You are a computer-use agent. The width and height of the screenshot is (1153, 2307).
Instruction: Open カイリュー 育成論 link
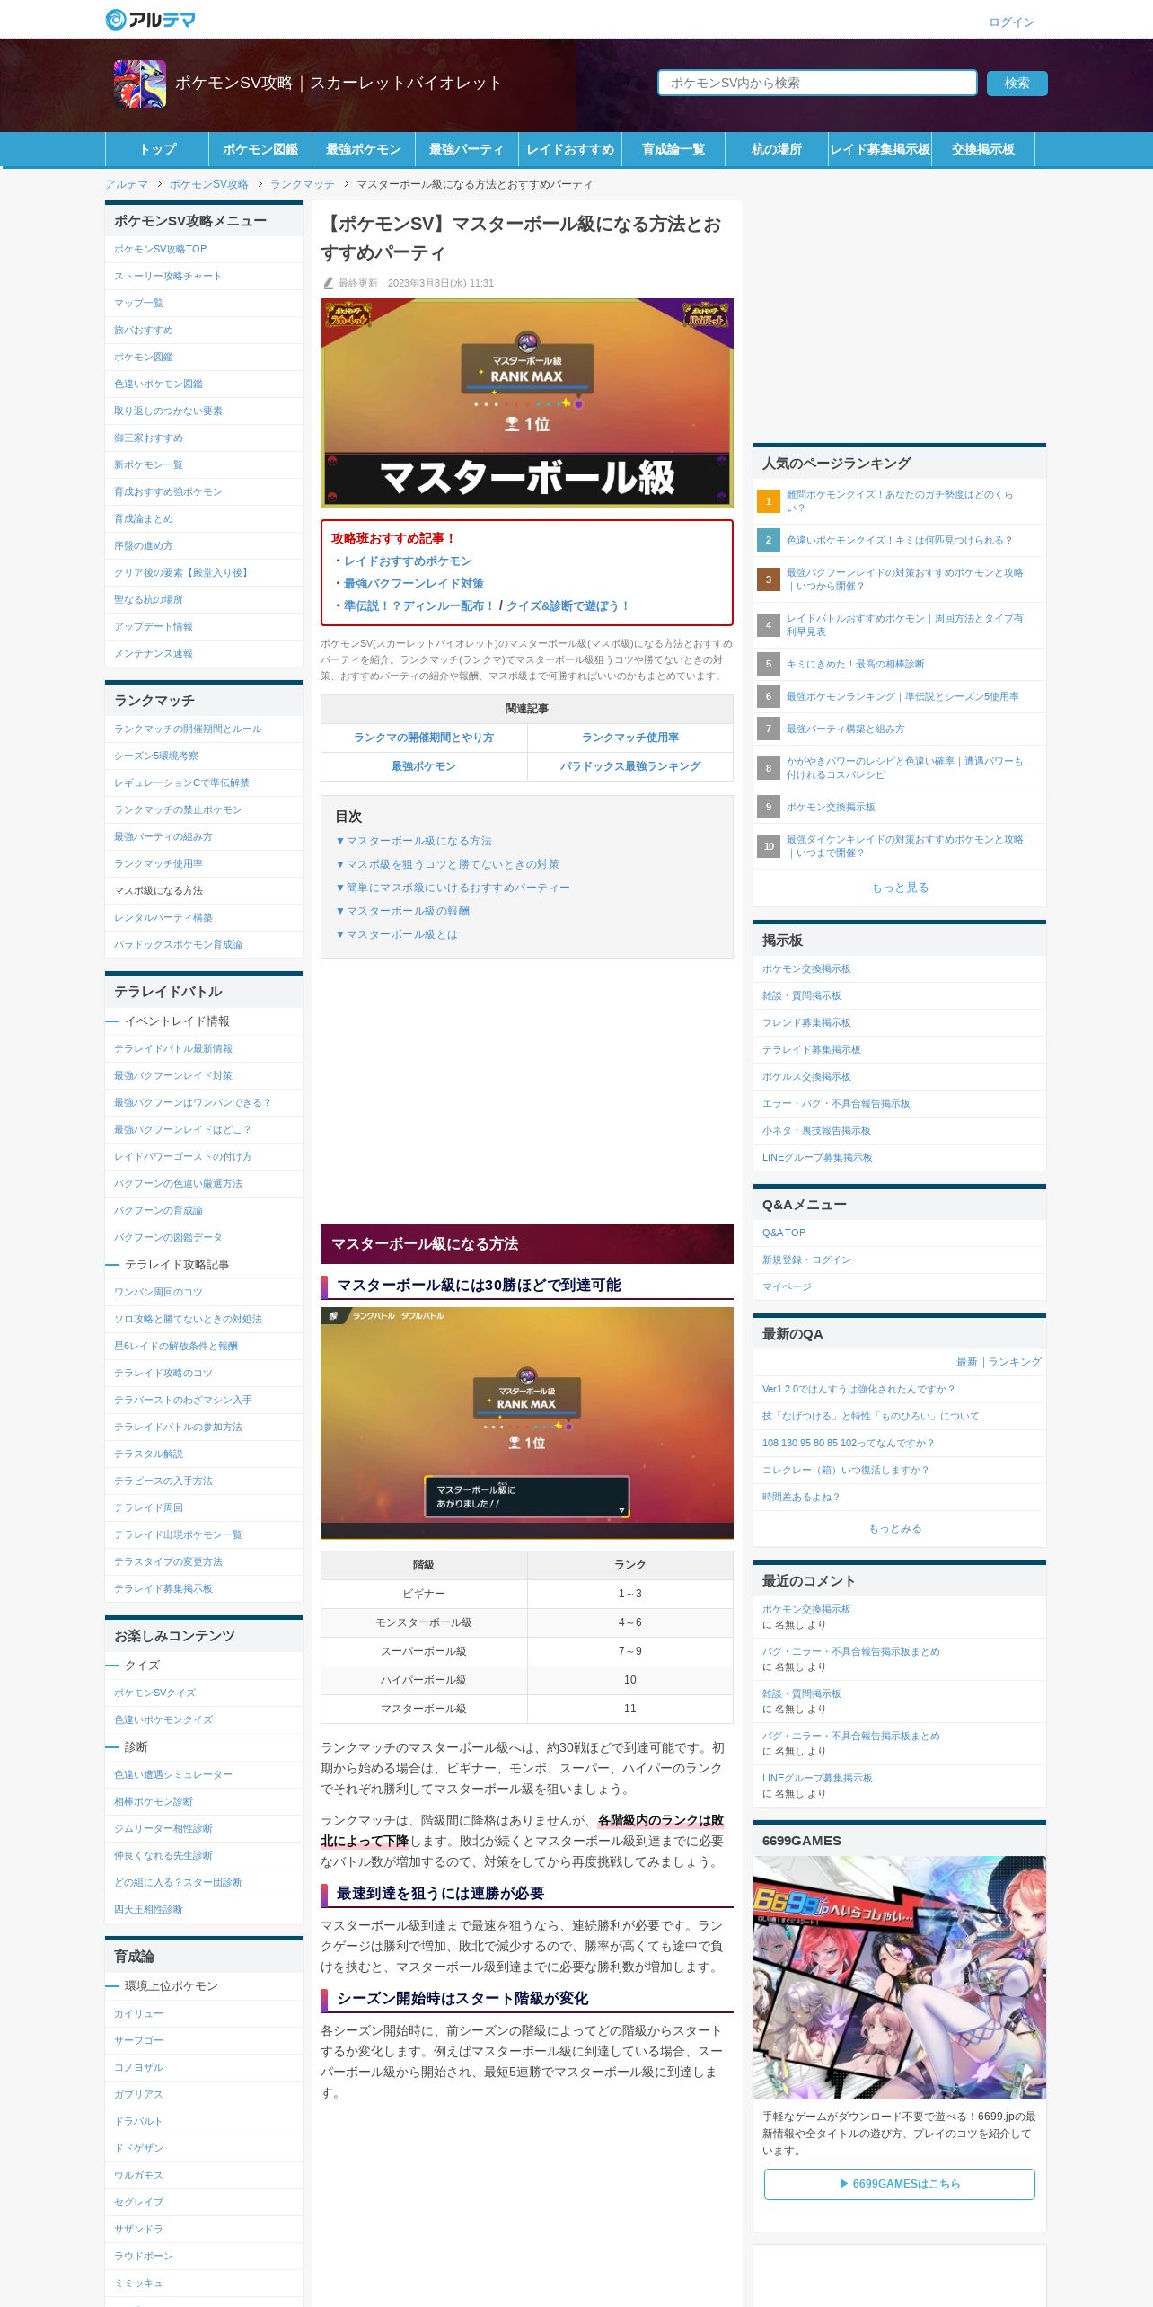click(x=204, y=2014)
